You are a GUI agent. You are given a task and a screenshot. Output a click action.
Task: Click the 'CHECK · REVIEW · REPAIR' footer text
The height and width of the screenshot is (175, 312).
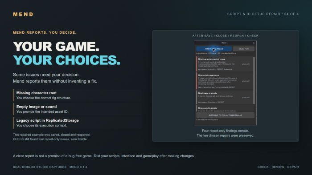[278, 167]
